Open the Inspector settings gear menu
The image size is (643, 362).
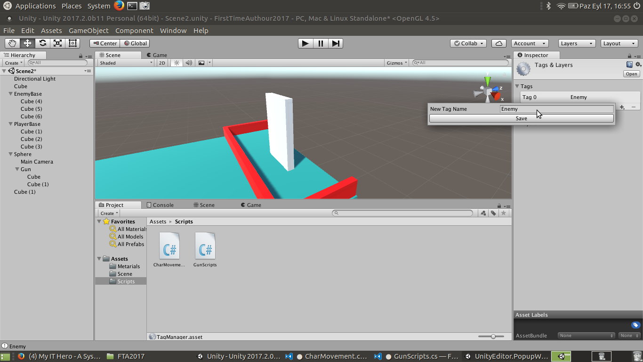[x=638, y=65]
